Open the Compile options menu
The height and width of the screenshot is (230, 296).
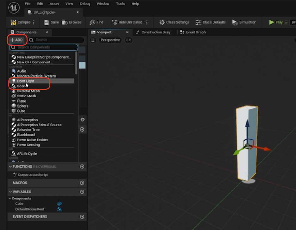click(x=34, y=22)
